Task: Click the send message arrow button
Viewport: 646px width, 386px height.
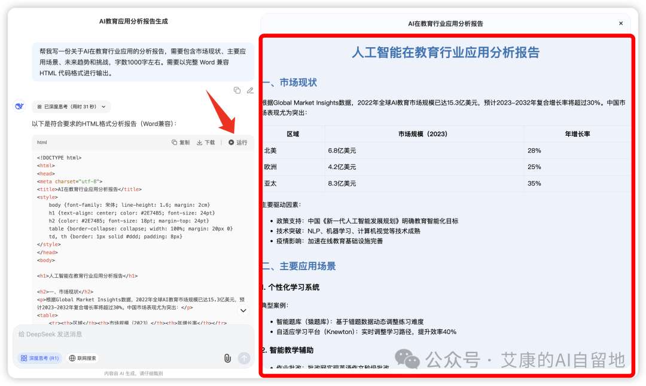Action: tap(244, 358)
